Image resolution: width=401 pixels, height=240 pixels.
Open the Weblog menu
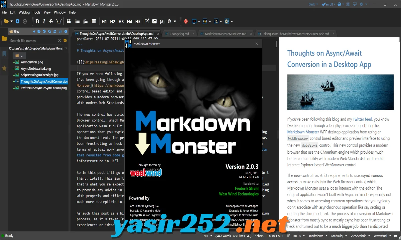pyautogui.click(x=24, y=12)
